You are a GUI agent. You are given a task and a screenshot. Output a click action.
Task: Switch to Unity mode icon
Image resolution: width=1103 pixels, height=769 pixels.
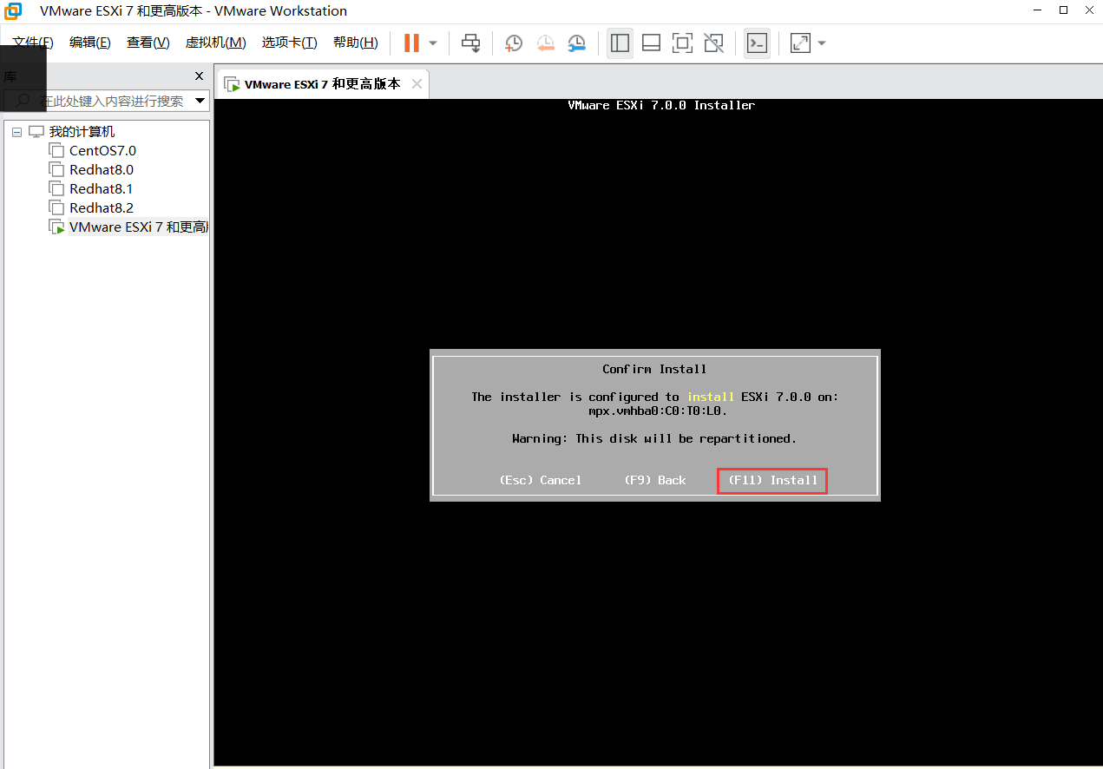(713, 43)
